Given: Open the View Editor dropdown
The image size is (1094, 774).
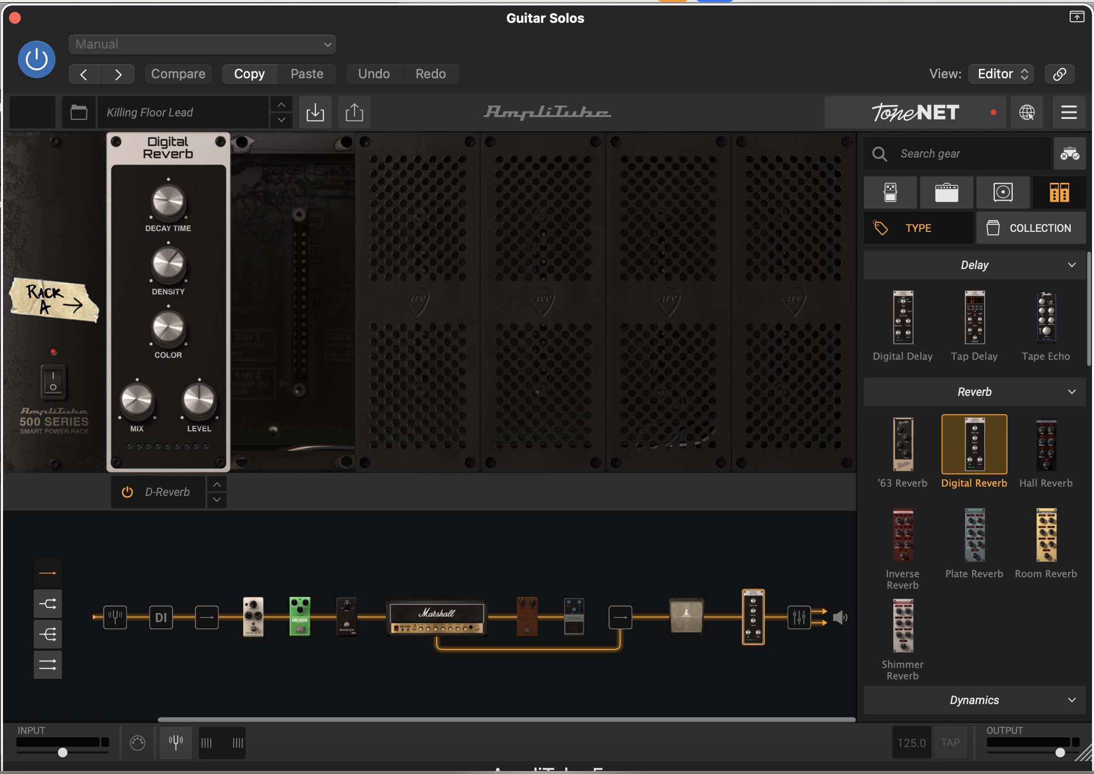Looking at the screenshot, I should point(1001,74).
